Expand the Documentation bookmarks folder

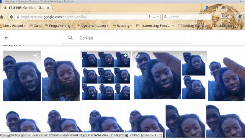(x=93, y=26)
